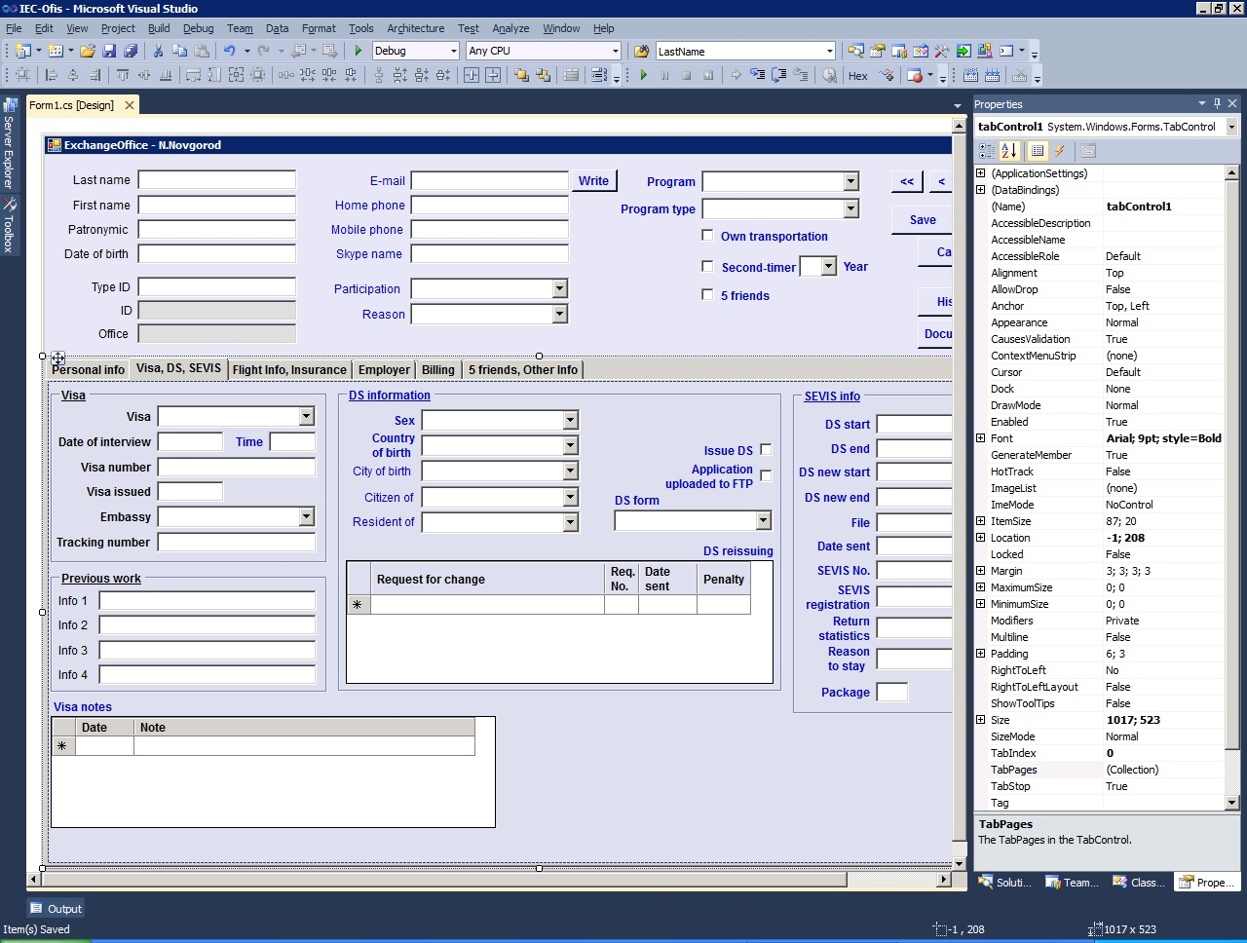Click Center Horizontally layout icon
The height and width of the screenshot is (943, 1247).
pos(472,75)
